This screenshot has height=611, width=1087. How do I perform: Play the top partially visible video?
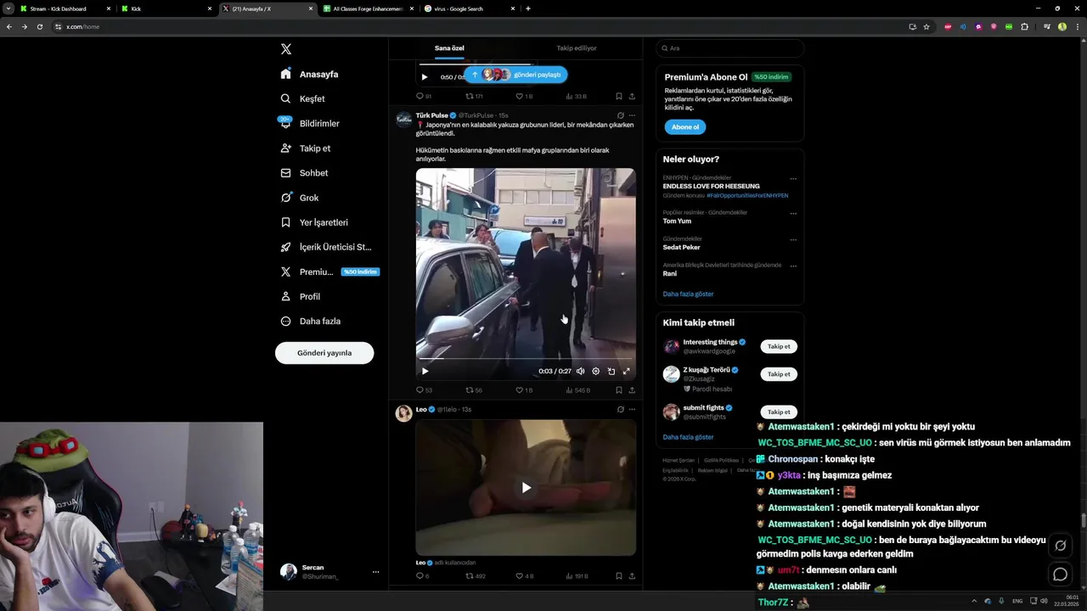[425, 77]
